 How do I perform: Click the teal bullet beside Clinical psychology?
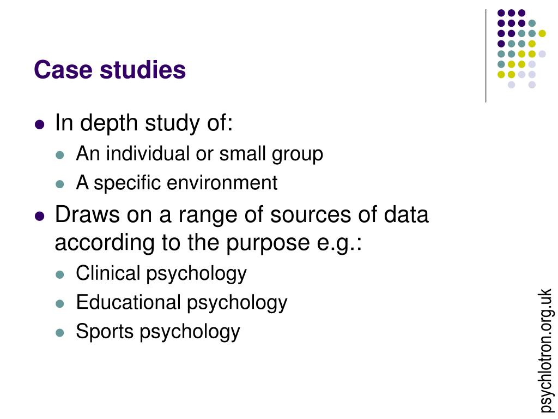tap(60, 275)
